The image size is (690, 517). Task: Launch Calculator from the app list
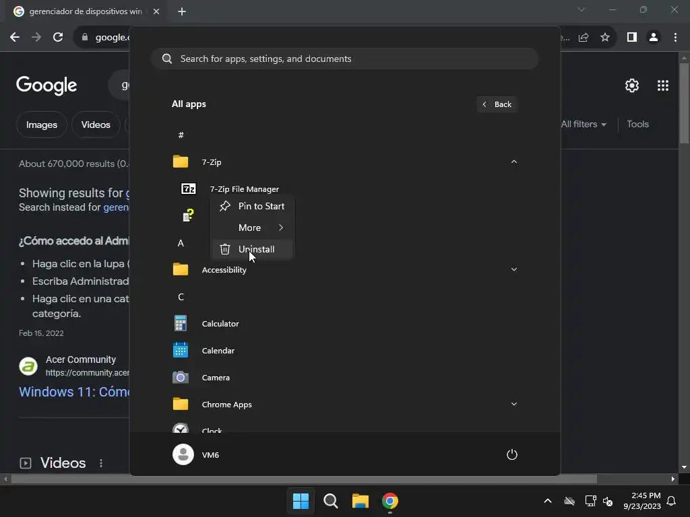(344, 324)
